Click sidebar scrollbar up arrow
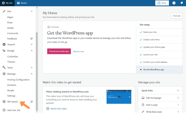Viewport: 186px width, 114px height. pos(37,7)
